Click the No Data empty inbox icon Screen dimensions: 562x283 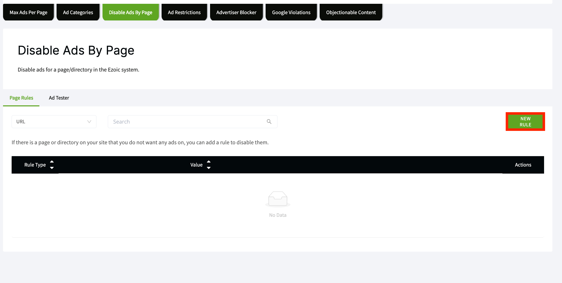coord(278,199)
